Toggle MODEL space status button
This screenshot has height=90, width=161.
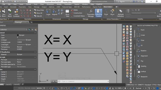click(x=39, y=88)
